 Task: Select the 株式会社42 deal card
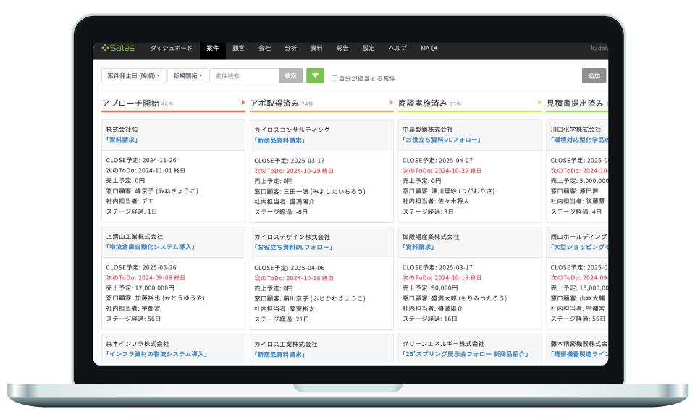[173, 170]
